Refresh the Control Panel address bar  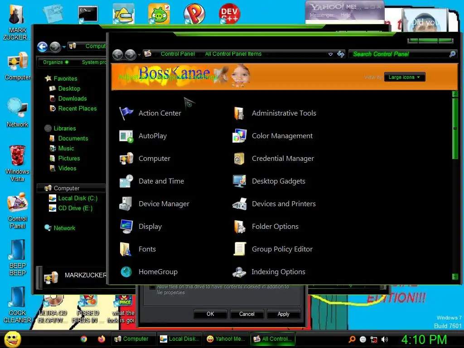[341, 54]
